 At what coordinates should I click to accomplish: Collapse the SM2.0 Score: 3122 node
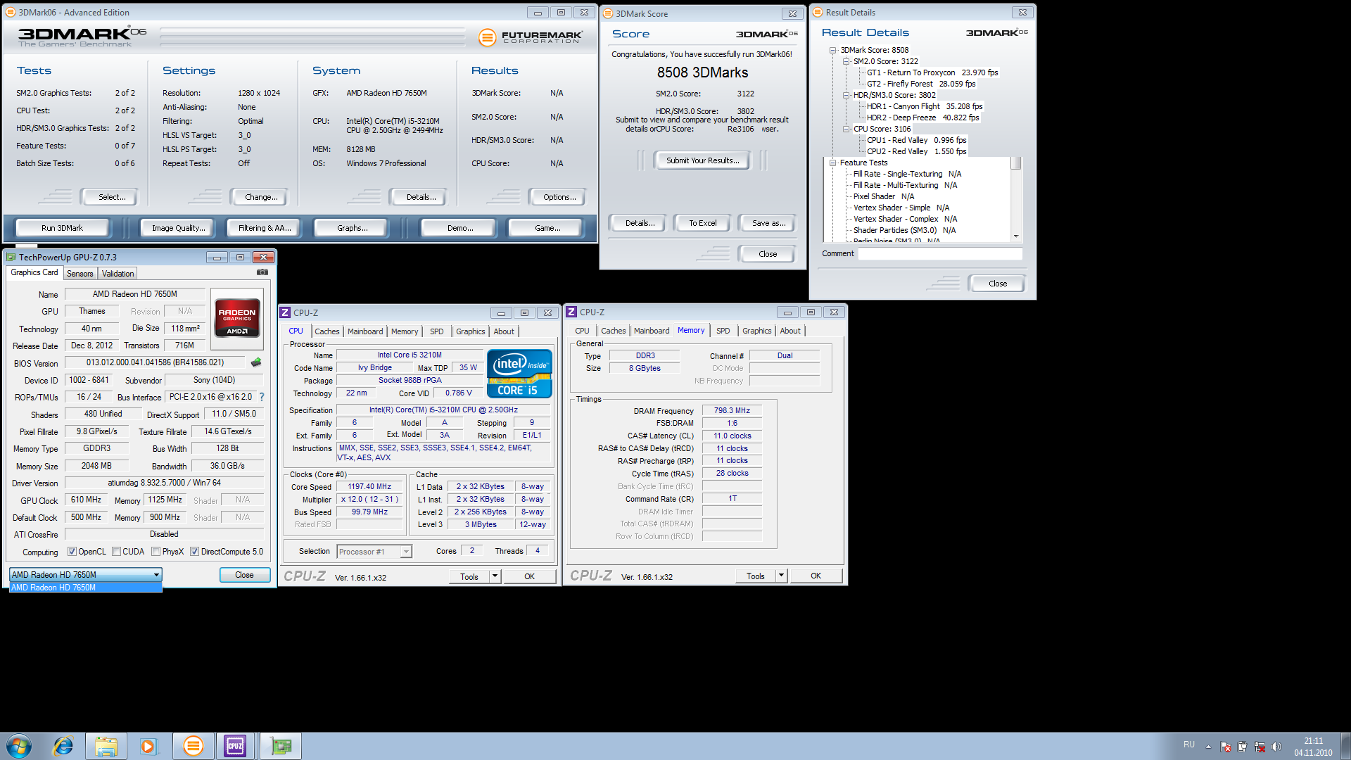[846, 61]
